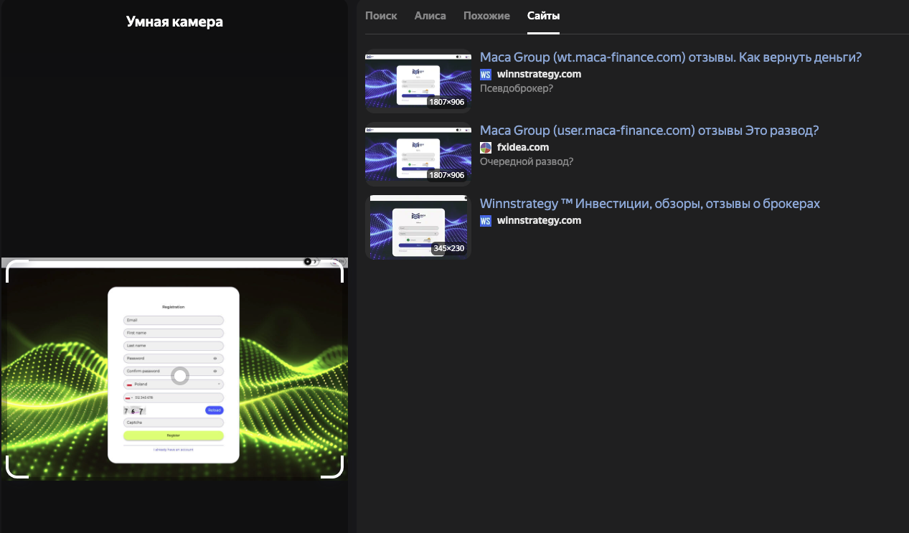Click the 767 captcha image
The width and height of the screenshot is (909, 533).
point(134,411)
